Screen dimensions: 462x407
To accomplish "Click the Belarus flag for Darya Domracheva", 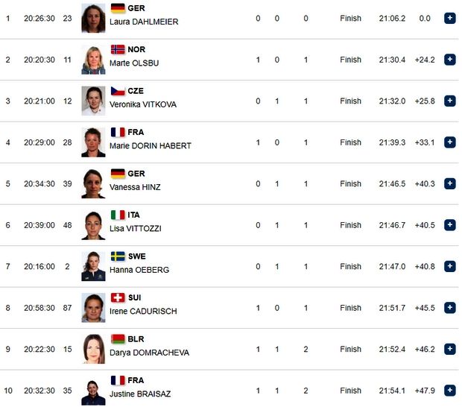I will (x=118, y=339).
